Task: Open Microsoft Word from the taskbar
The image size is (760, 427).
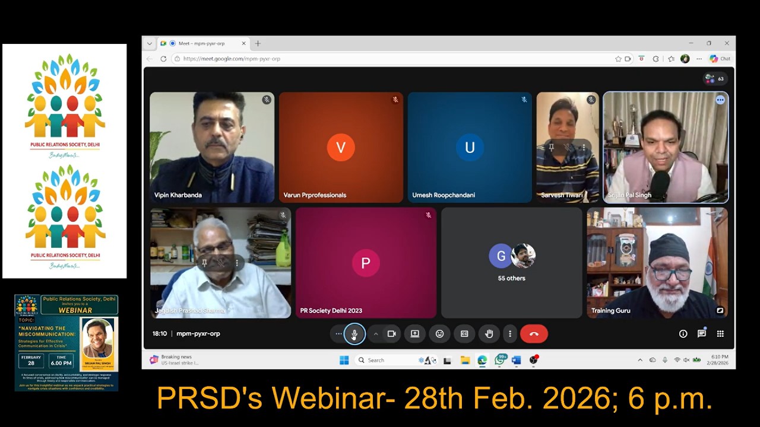Action: click(x=516, y=360)
